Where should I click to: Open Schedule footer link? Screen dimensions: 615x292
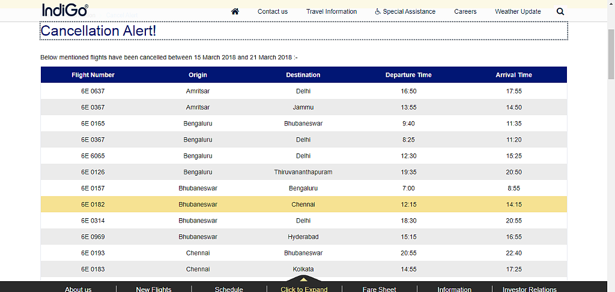(229, 289)
